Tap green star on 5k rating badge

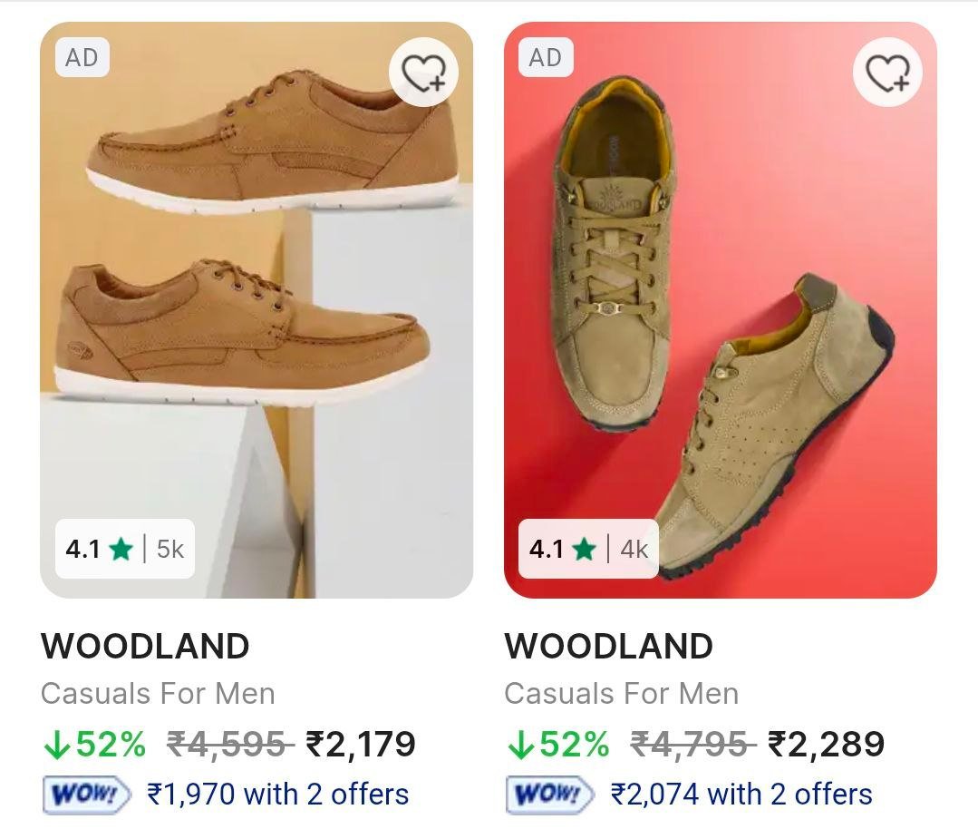[121, 549]
